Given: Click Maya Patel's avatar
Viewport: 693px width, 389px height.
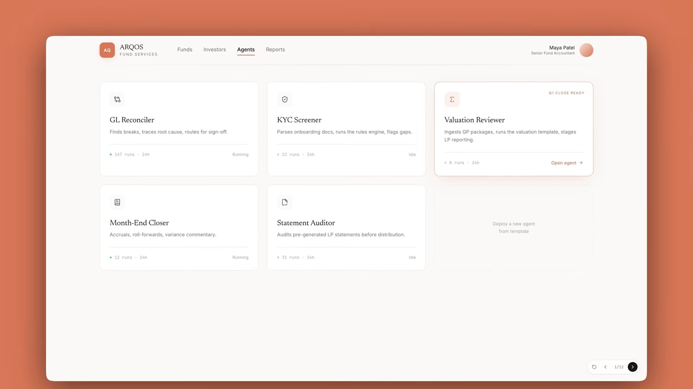Looking at the screenshot, I should (586, 50).
